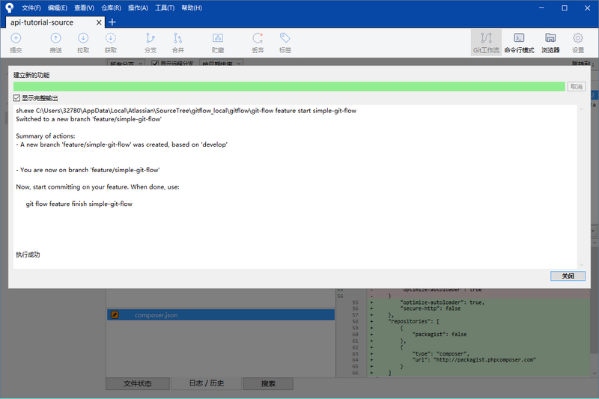The height and width of the screenshot is (399, 599).
Task: Click the Fetch (获取) toolbar icon
Action: (x=111, y=43)
